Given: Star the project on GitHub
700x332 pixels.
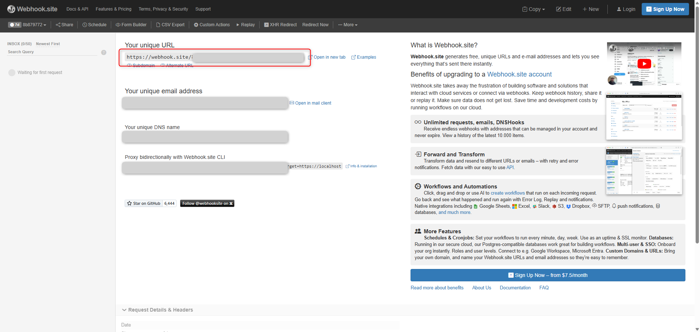Looking at the screenshot, I should tap(143, 203).
